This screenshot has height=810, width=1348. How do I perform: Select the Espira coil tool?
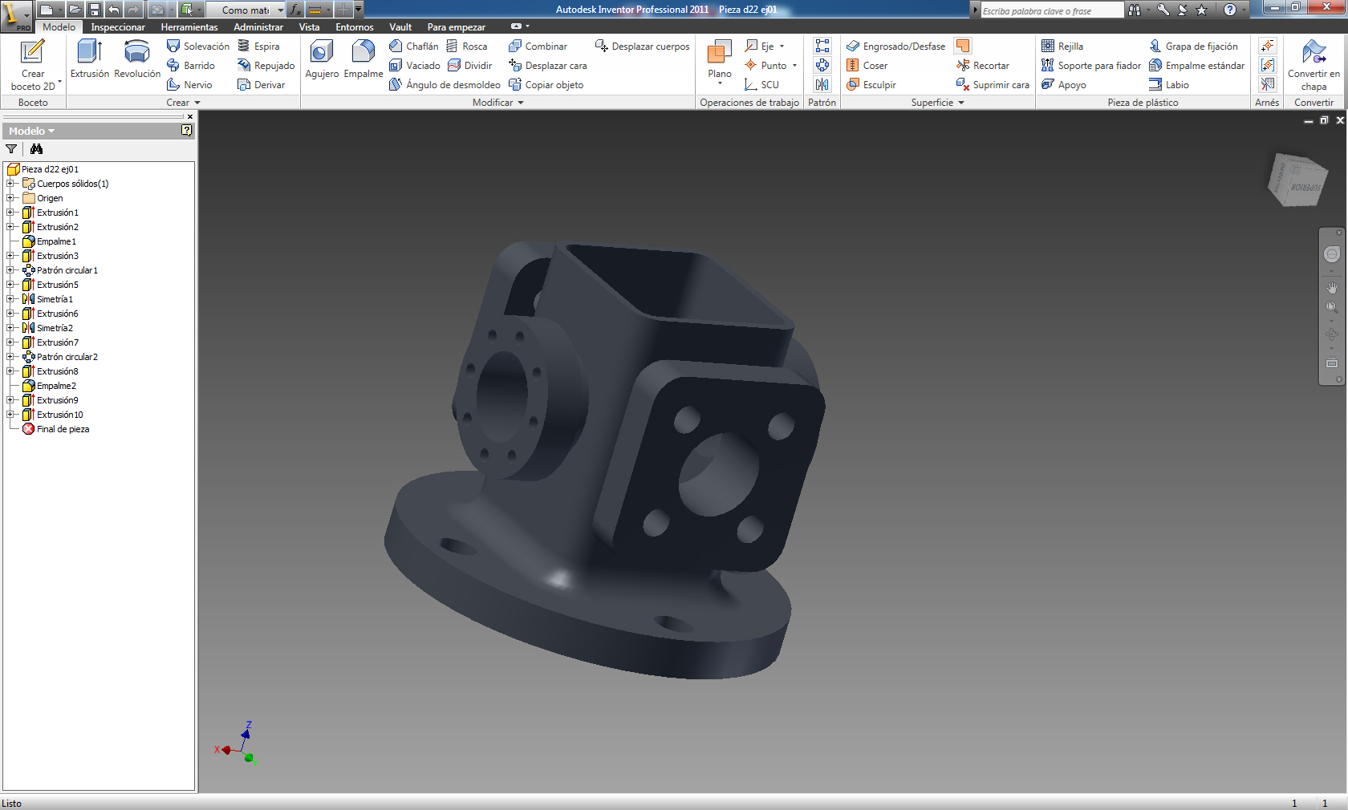[x=258, y=47]
